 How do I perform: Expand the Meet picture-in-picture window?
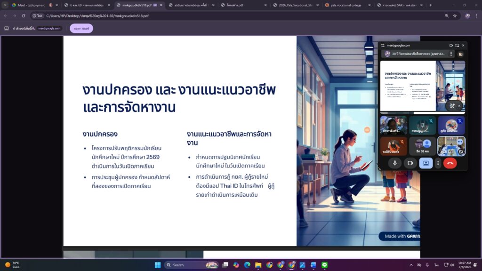pos(457,46)
